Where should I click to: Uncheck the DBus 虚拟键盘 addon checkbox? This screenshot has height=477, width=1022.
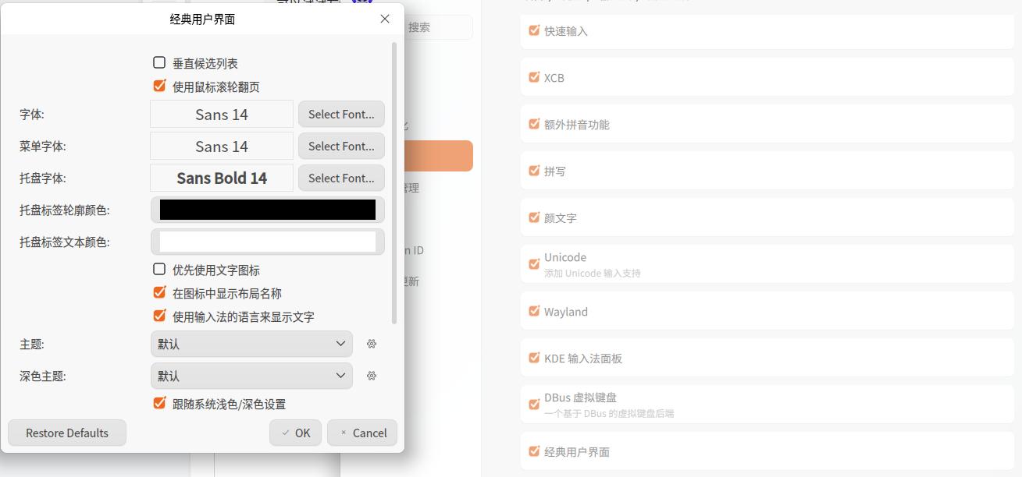point(534,405)
